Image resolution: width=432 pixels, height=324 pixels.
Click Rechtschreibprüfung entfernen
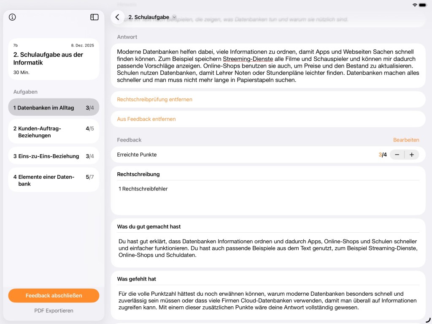[154, 100]
